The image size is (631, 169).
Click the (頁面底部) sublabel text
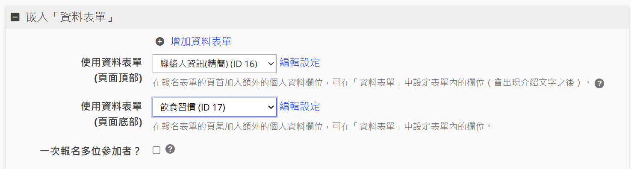(118, 122)
